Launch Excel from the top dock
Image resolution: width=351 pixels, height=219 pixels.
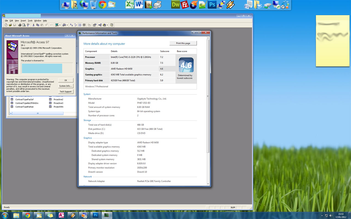tap(130, 4)
